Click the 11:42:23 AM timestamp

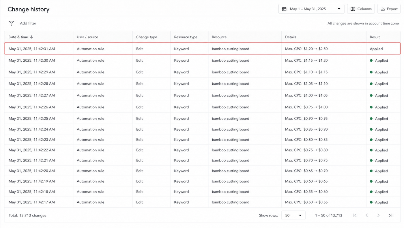pos(32,140)
